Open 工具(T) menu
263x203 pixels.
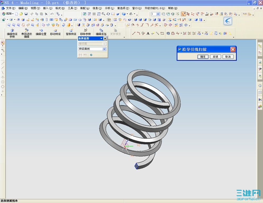(72, 8)
